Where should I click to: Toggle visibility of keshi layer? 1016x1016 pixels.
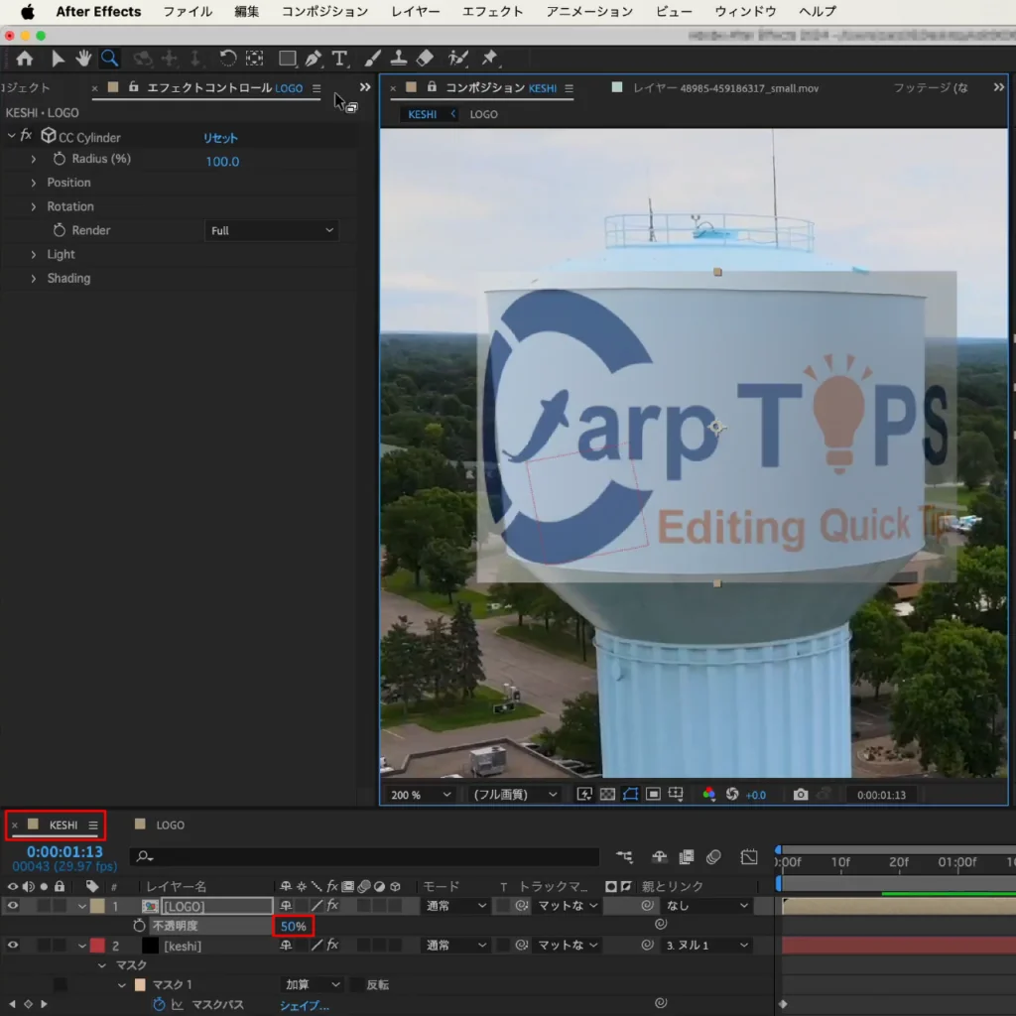click(13, 946)
